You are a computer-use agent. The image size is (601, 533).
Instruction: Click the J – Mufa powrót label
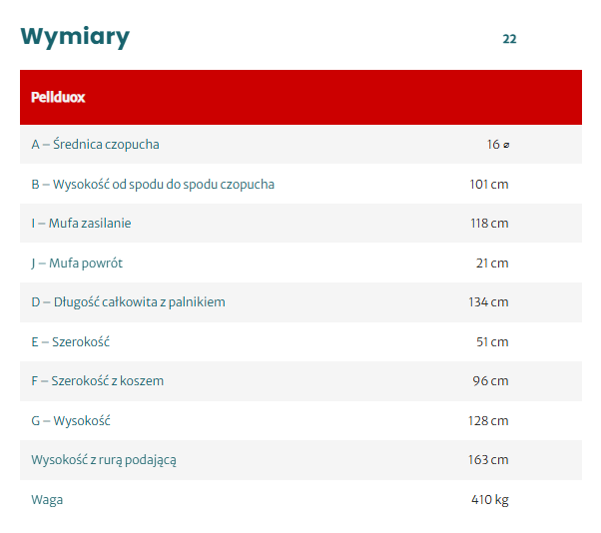point(77,264)
